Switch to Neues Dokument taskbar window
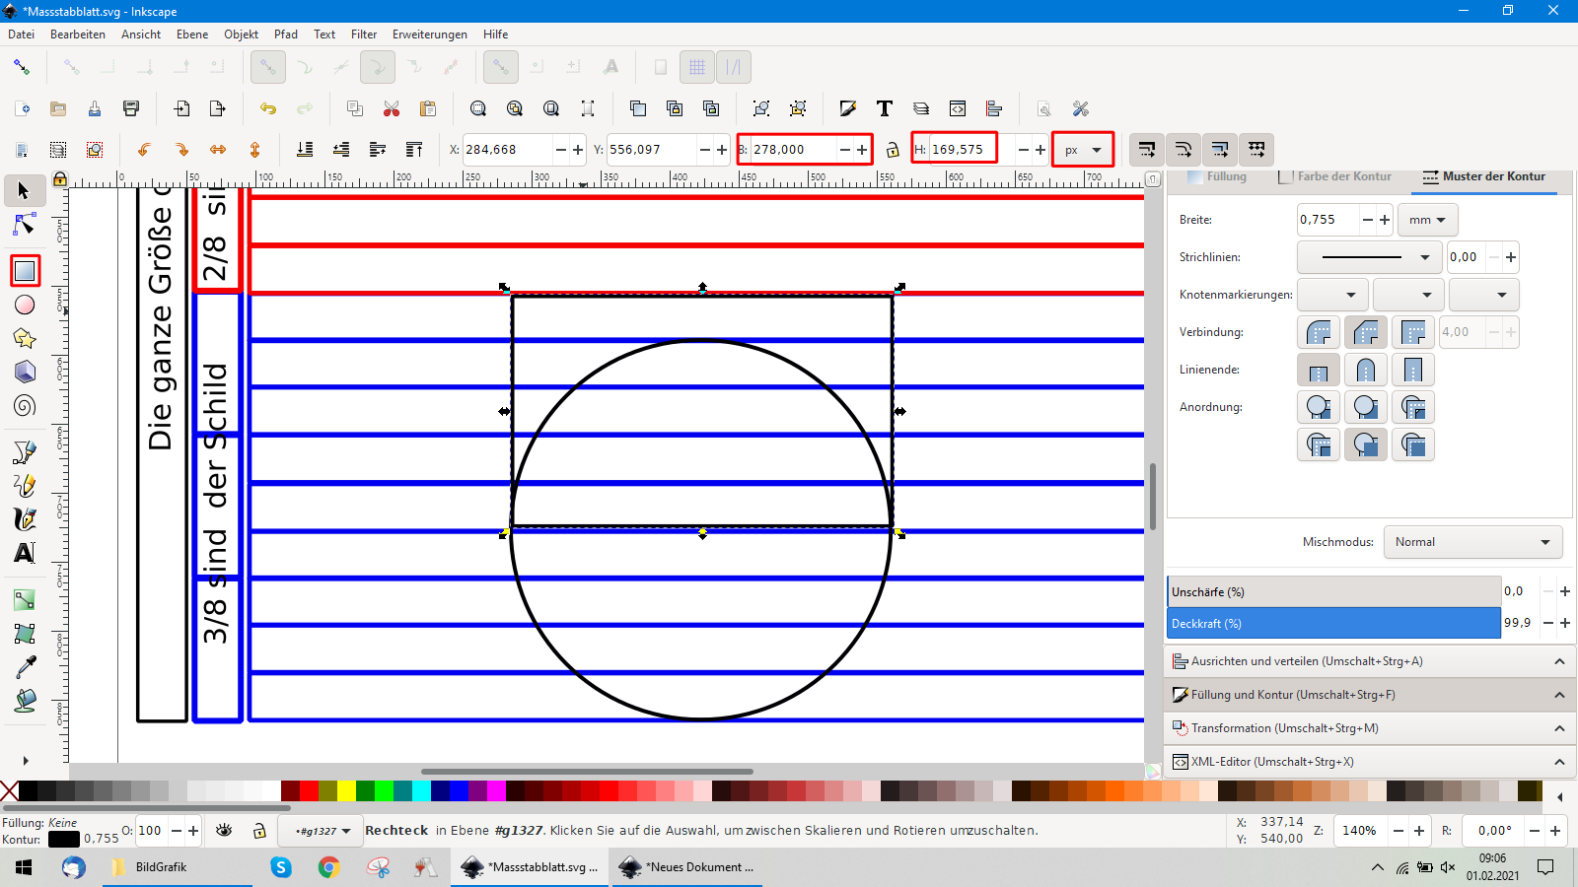Viewport: 1578px width, 887px height. pos(688,867)
